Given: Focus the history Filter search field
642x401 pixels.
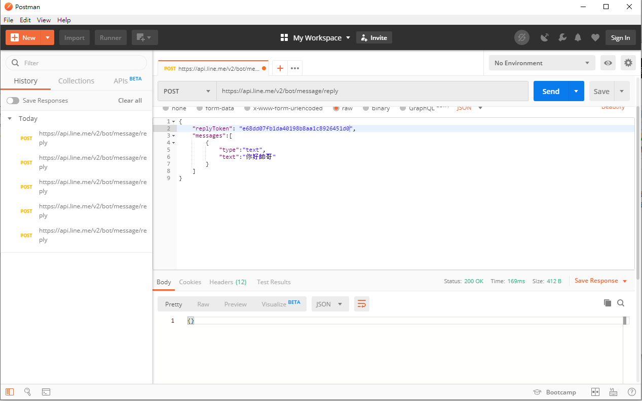Looking at the screenshot, I should (x=76, y=63).
